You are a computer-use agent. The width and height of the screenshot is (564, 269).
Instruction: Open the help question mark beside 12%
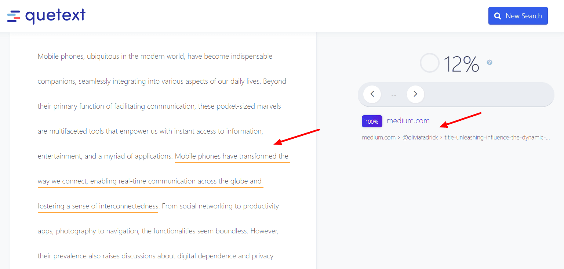click(x=489, y=62)
